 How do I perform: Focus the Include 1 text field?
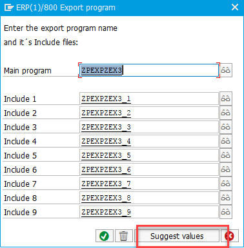tap(149, 99)
